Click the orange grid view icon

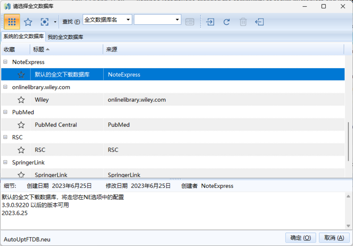pos(12,22)
